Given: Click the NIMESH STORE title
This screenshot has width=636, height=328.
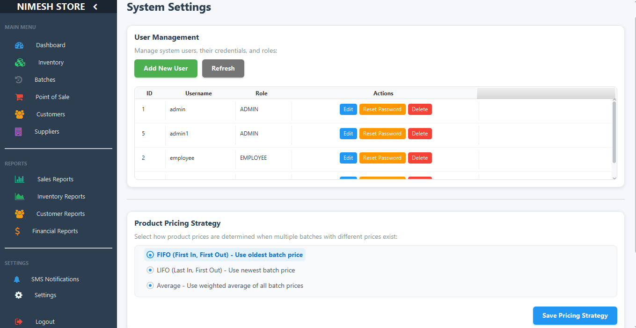Looking at the screenshot, I should (51, 7).
